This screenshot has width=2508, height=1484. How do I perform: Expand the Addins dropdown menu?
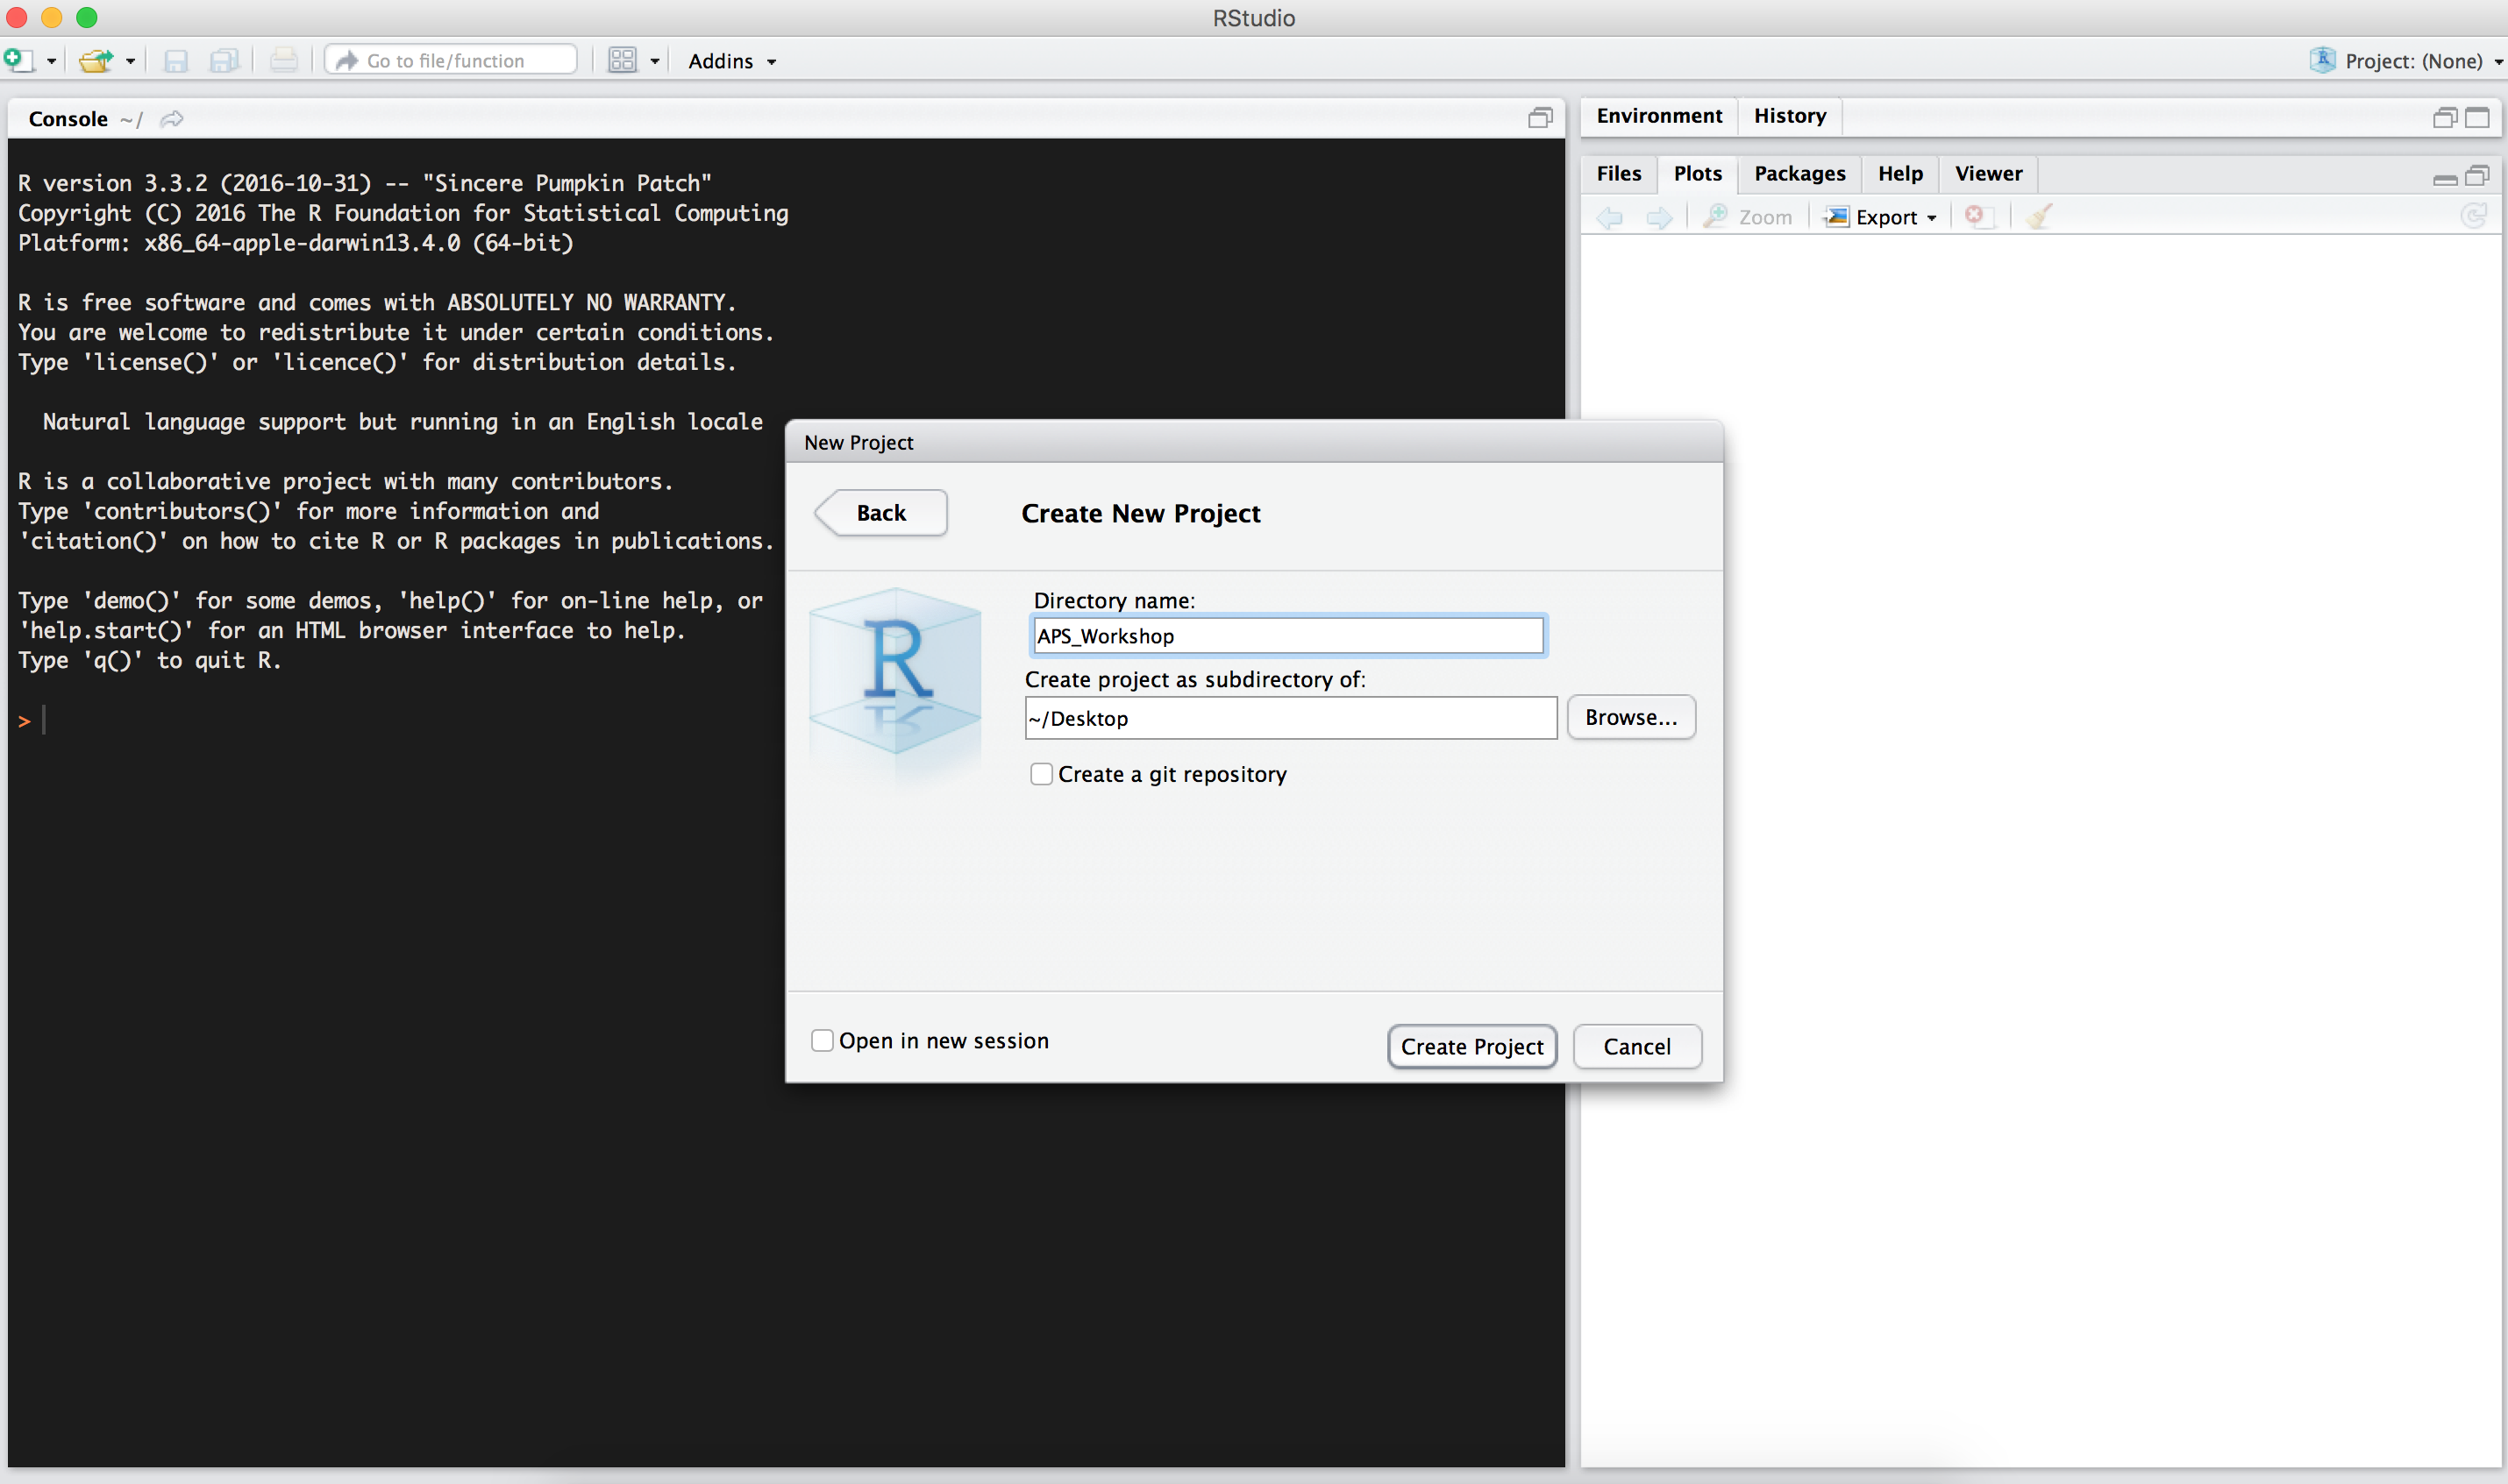[731, 61]
